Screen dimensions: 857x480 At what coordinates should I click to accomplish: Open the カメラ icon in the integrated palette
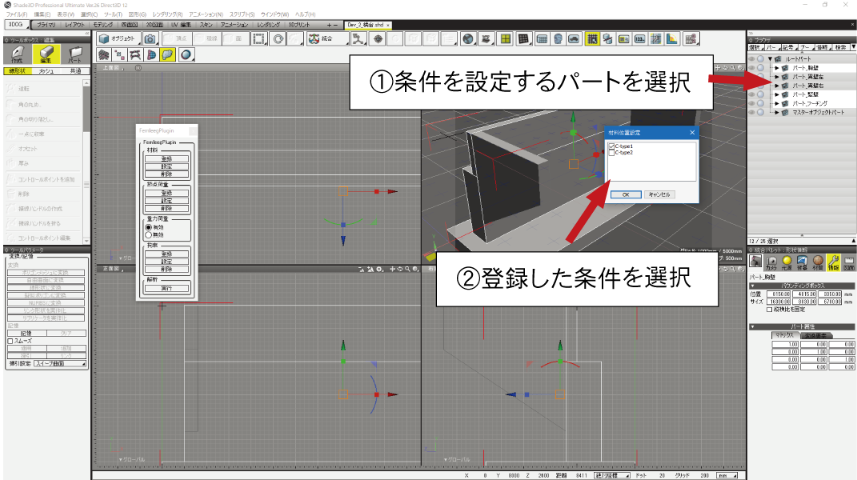(771, 262)
